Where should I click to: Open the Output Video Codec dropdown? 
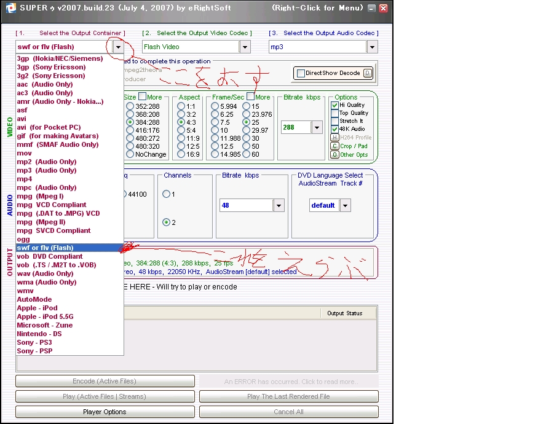(245, 47)
